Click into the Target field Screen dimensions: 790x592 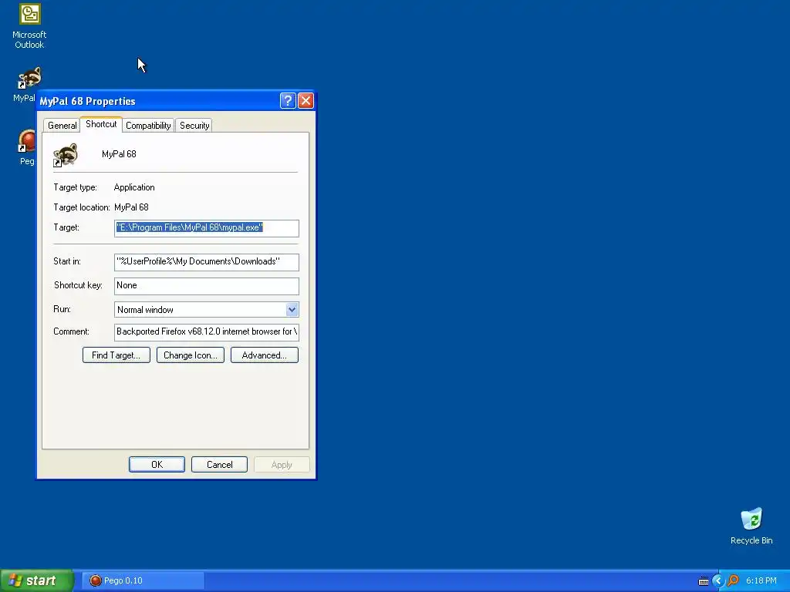(207, 228)
